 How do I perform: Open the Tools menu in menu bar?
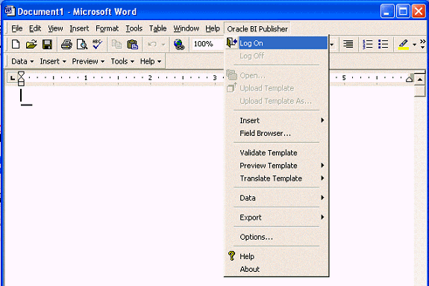(134, 28)
